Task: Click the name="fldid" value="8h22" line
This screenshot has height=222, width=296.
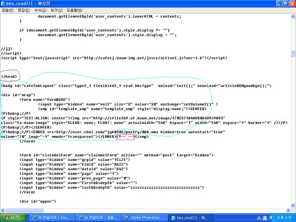Action: coord(74,164)
